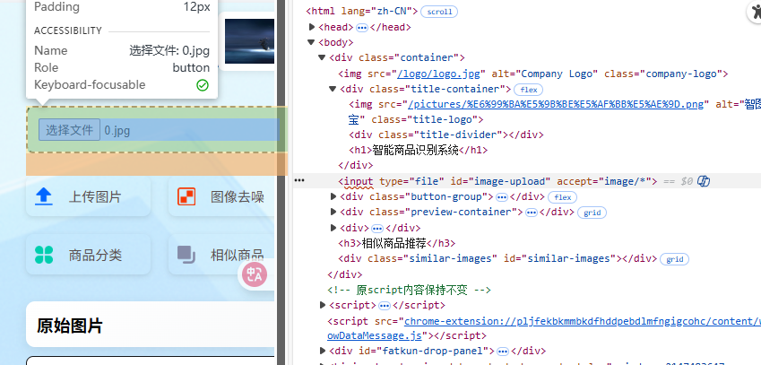
Task: Select the company-logo img element line
Action: point(533,74)
